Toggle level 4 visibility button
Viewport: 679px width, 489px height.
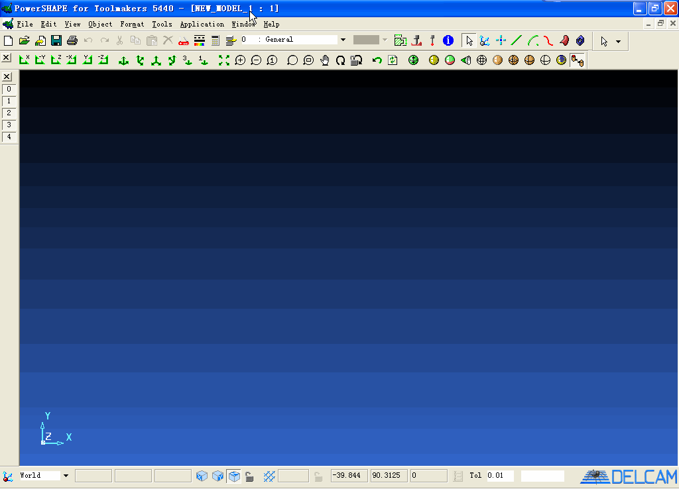click(x=9, y=136)
